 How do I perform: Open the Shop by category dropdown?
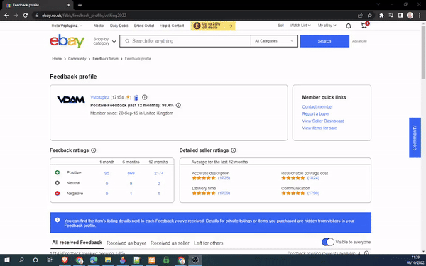[104, 41]
